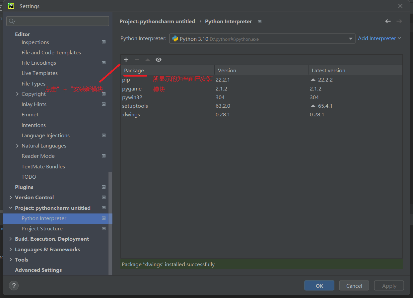This screenshot has width=413, height=298.
Task: Click project-level icon next to Inspections
Action: [x=103, y=42]
